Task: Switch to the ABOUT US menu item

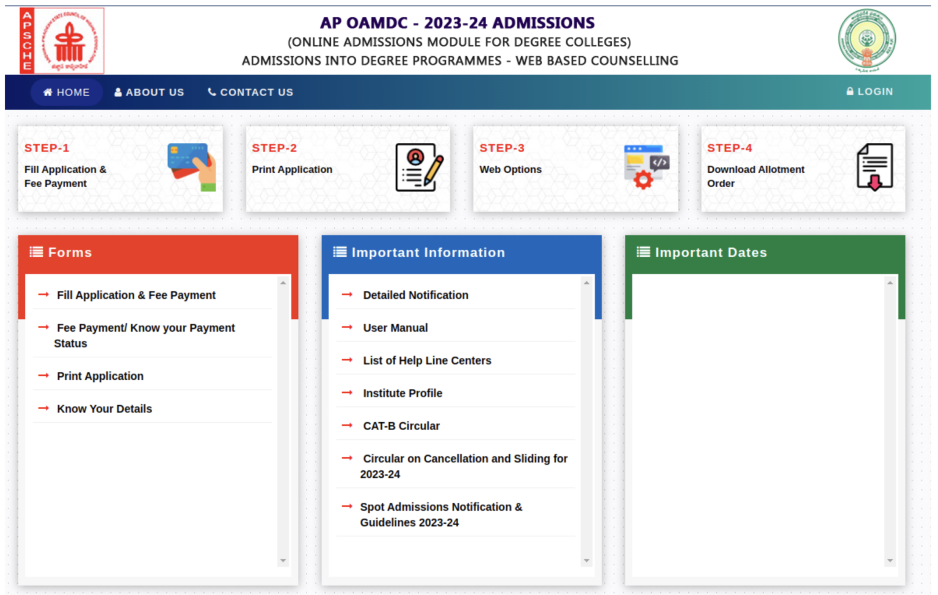Action: [155, 92]
